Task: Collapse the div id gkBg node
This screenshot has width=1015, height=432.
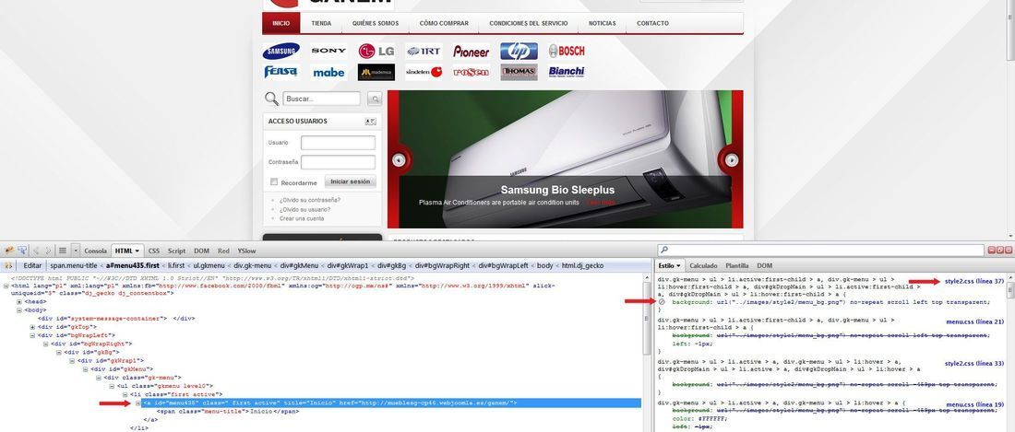Action: pyautogui.click(x=58, y=352)
